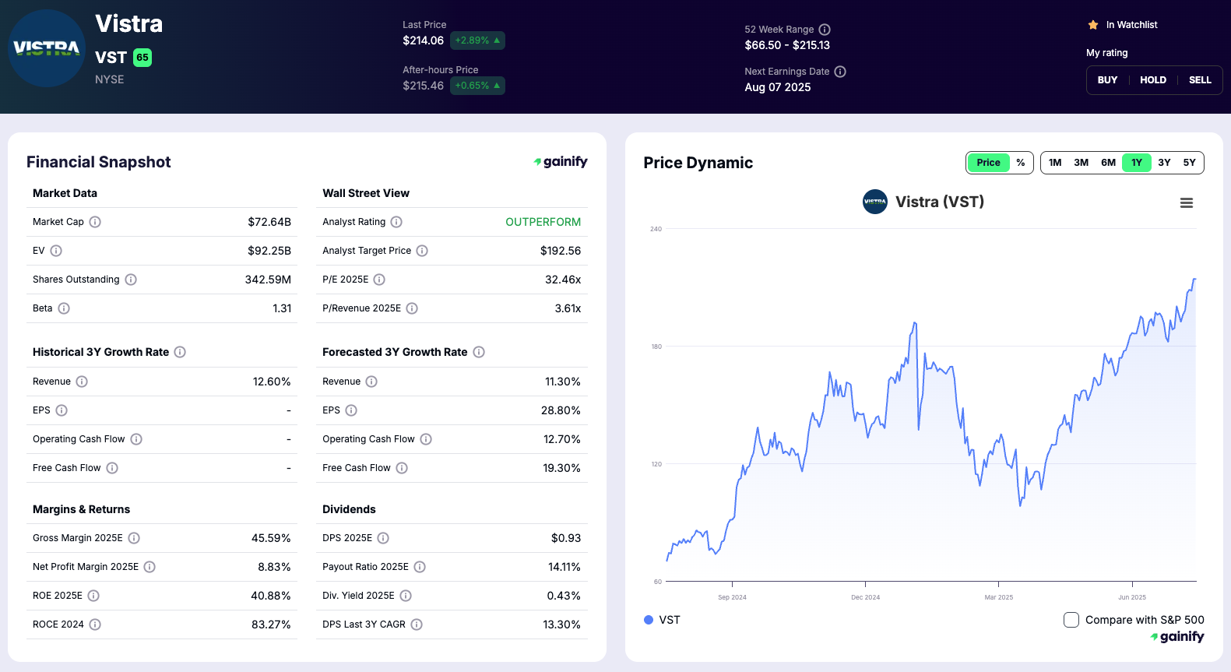Rate the stock as HOLD

[x=1153, y=80]
